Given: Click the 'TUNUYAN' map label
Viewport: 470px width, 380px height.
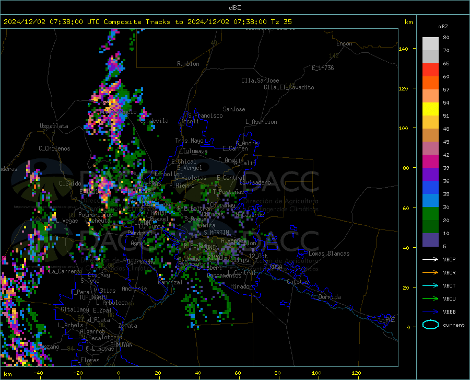Looking at the screenshot, I should [x=121, y=345].
